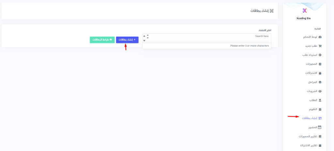Click the اختر الاعضاء field label
This screenshot has width=334, height=151.
tap(265, 30)
